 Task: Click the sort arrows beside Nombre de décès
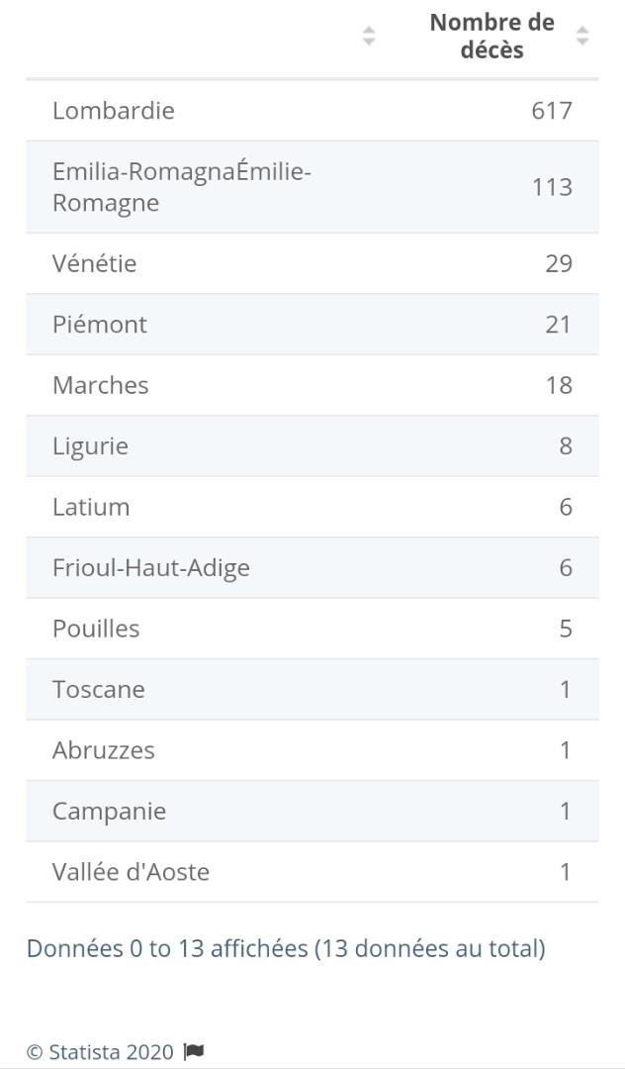pos(582,37)
